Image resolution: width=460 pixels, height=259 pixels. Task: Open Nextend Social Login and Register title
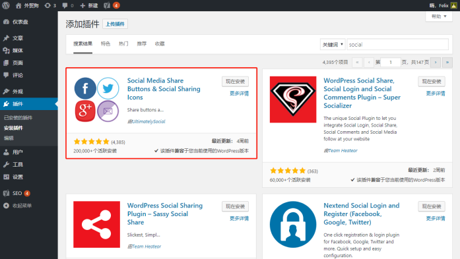pos(362,214)
